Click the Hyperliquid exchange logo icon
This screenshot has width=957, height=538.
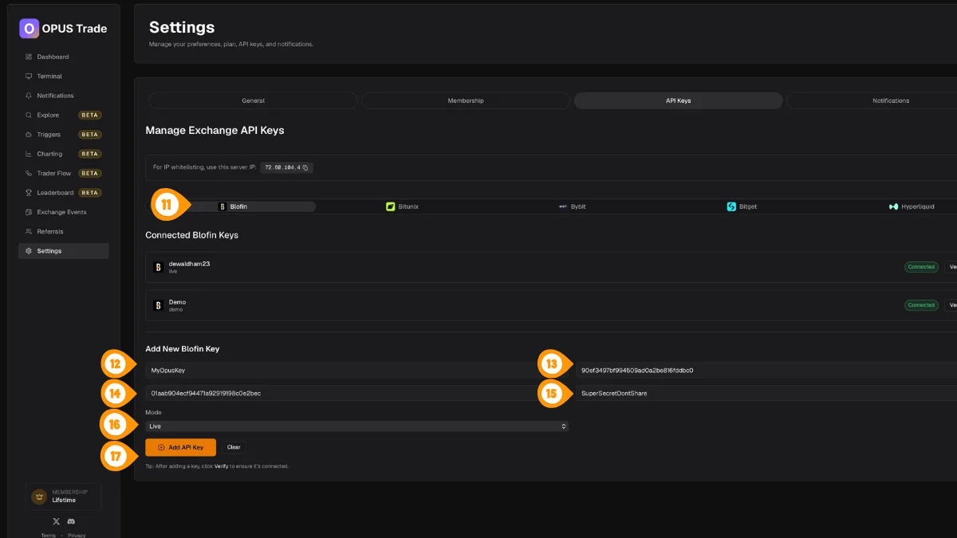pyautogui.click(x=894, y=206)
